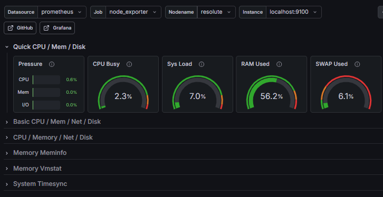Click the RAM Used 56.2% gauge
This screenshot has width=383, height=197.
pyautogui.click(x=271, y=93)
